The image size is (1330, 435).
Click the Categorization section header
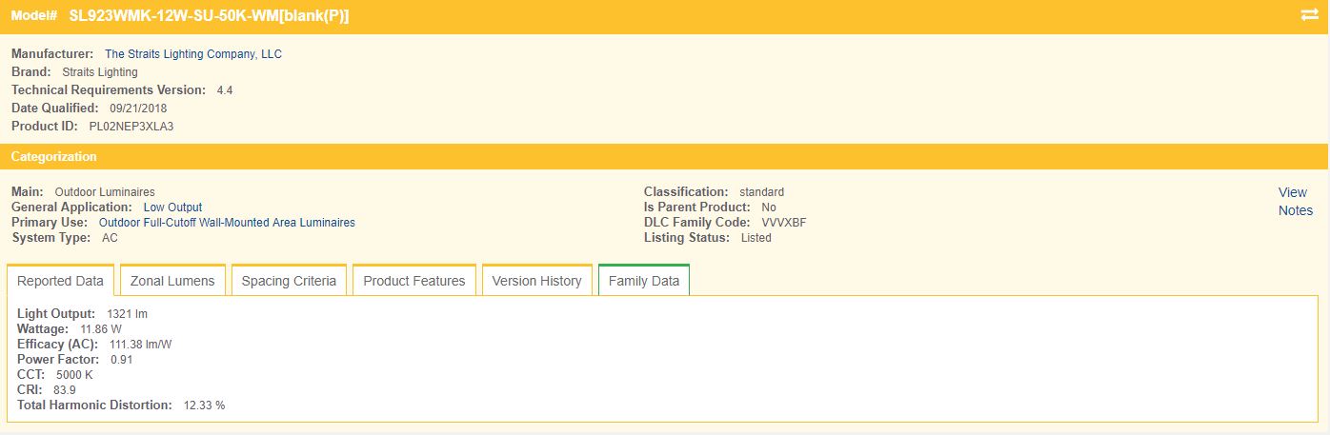(665, 156)
